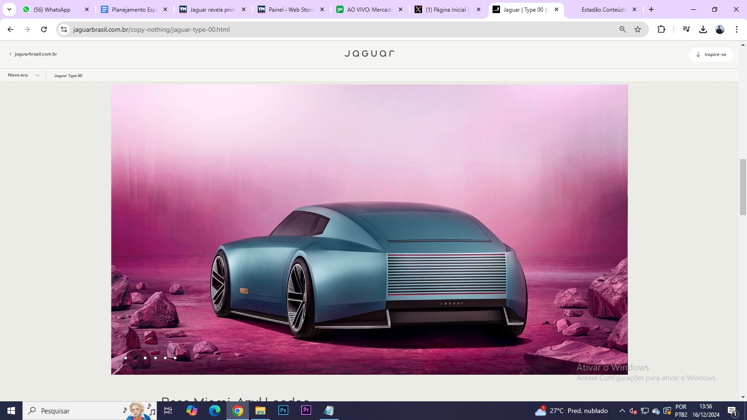Viewport: 747px width, 420px height.
Task: Close the Estadão Conteúdo tab
Action: coord(634,9)
